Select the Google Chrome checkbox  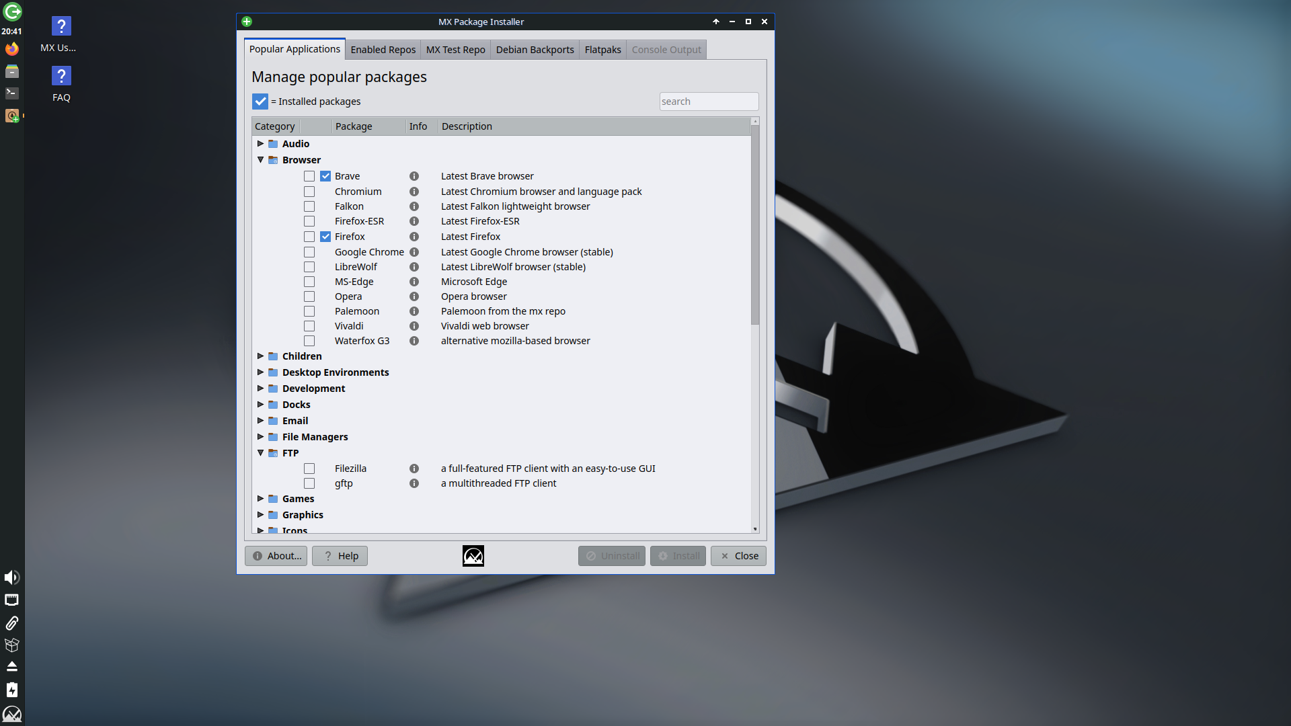(309, 252)
